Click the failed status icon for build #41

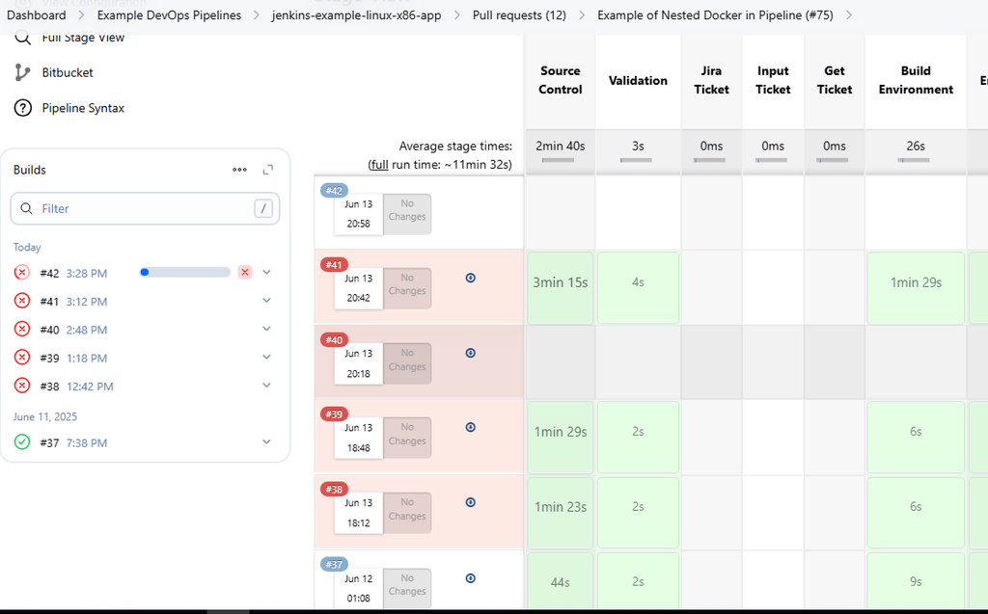[x=22, y=301]
